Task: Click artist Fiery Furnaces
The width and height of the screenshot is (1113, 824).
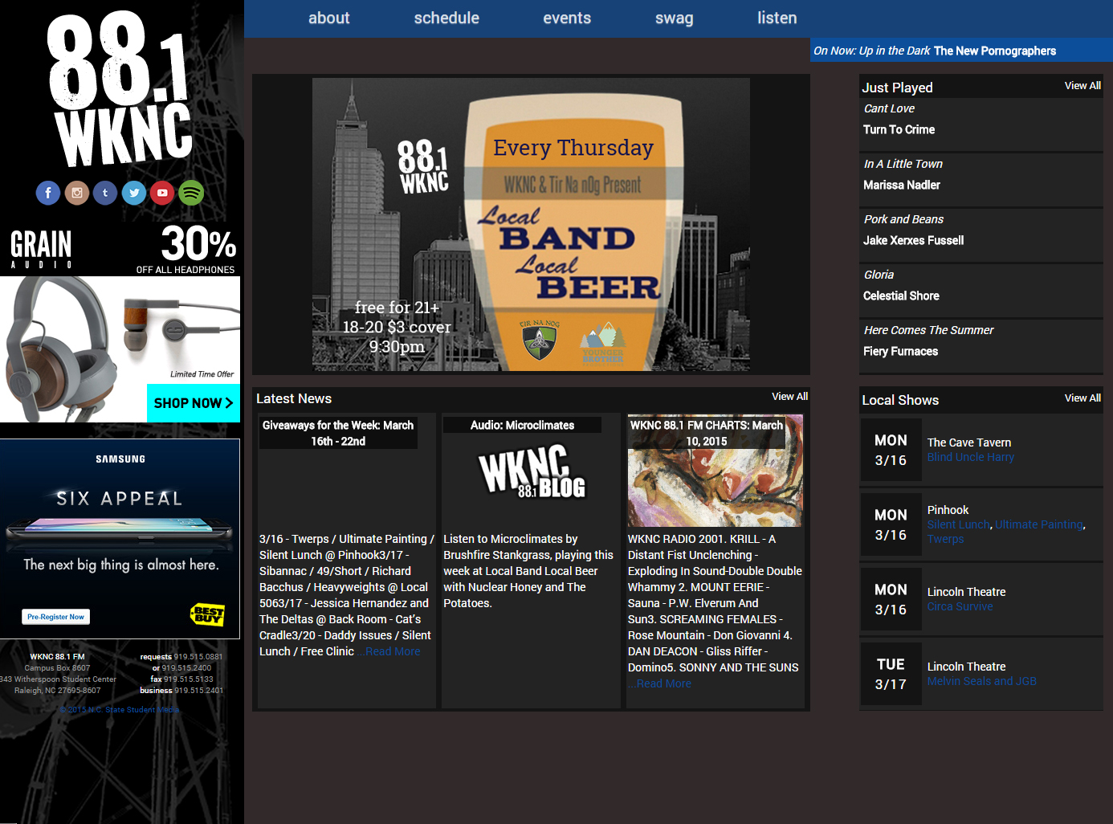Action: click(900, 351)
